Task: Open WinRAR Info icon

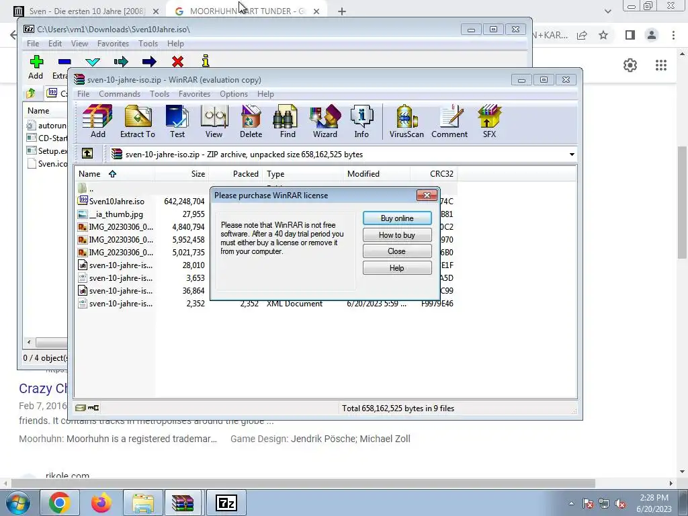Action: pos(361,122)
